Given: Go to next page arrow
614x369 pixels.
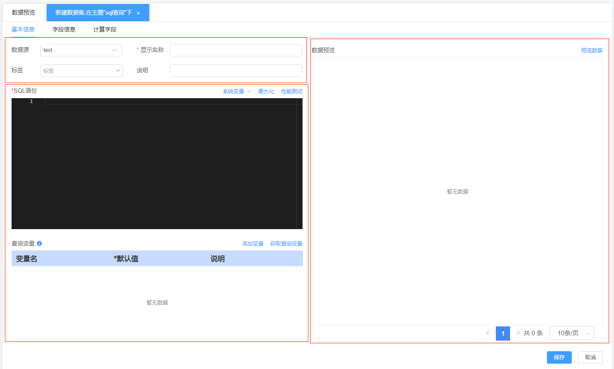Looking at the screenshot, I should point(518,333).
